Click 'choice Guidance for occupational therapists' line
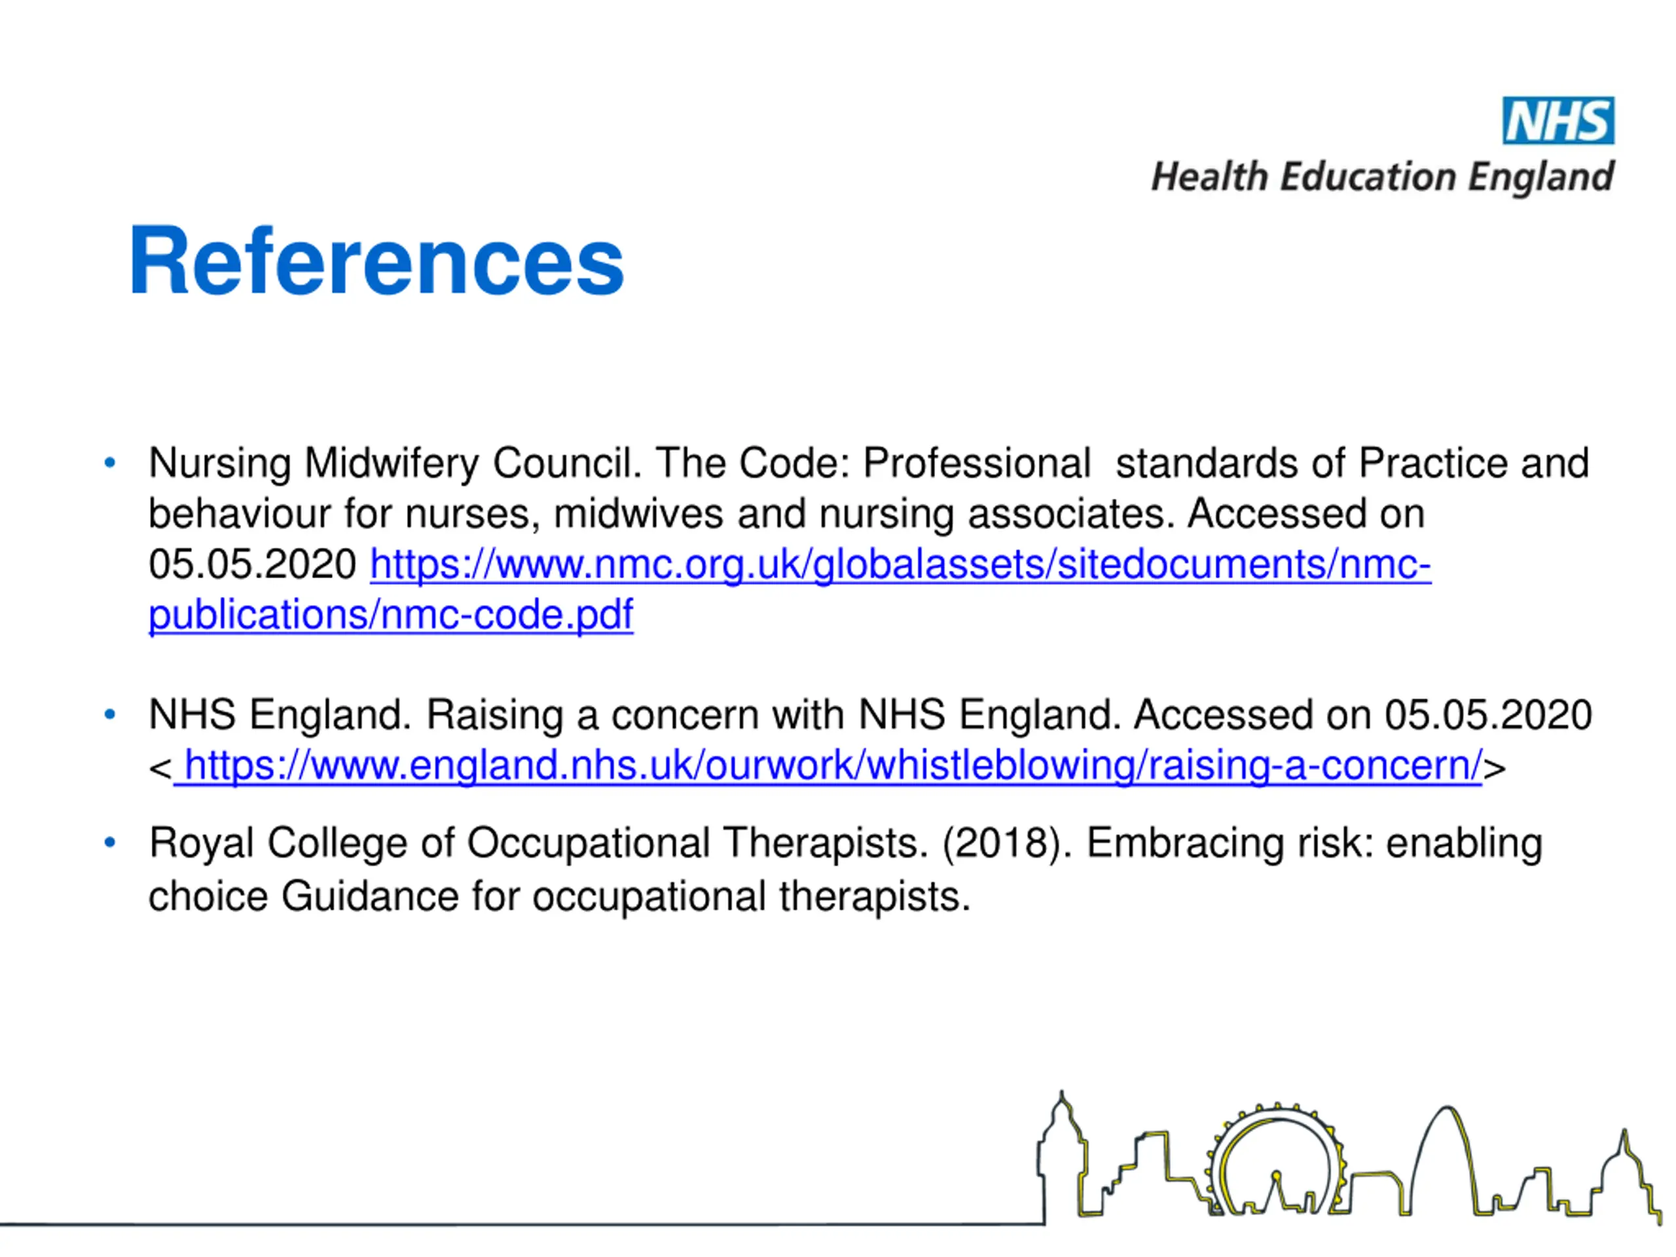1676x1257 pixels. click(x=559, y=897)
